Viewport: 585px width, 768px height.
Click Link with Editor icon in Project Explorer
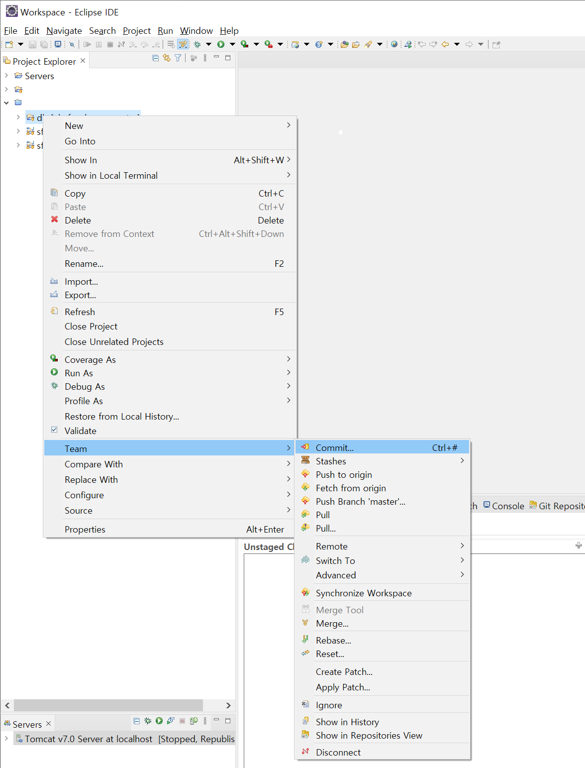point(167,58)
